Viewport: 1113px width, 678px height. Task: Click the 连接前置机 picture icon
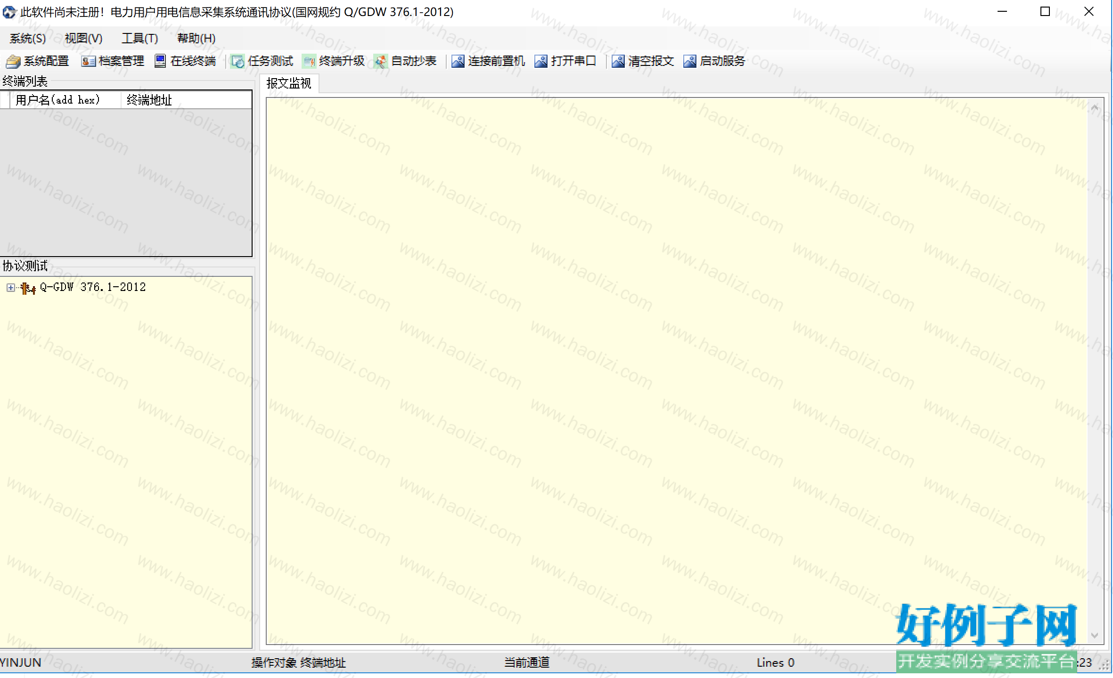pos(458,61)
